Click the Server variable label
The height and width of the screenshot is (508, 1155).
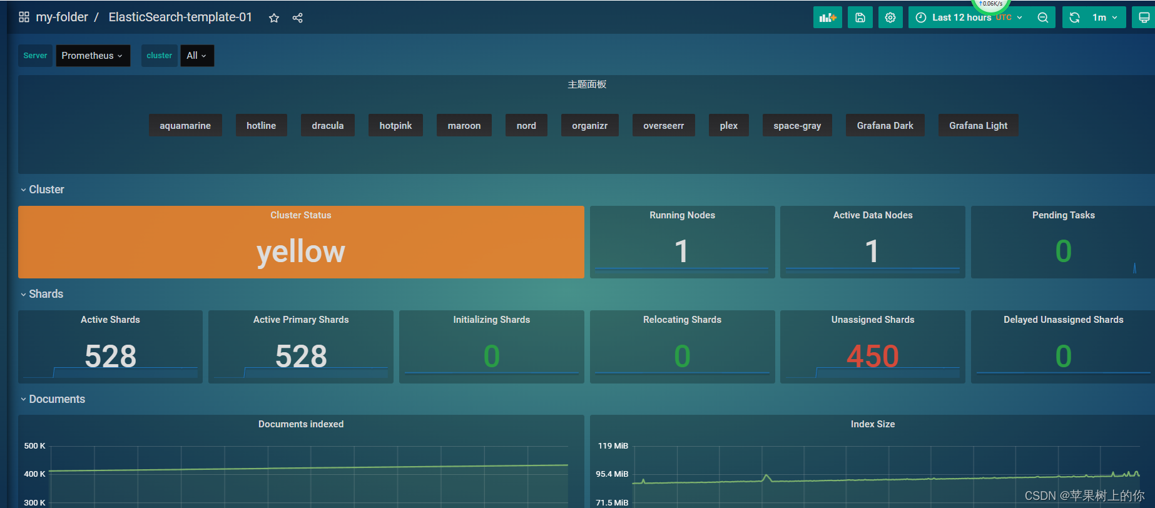click(x=35, y=56)
